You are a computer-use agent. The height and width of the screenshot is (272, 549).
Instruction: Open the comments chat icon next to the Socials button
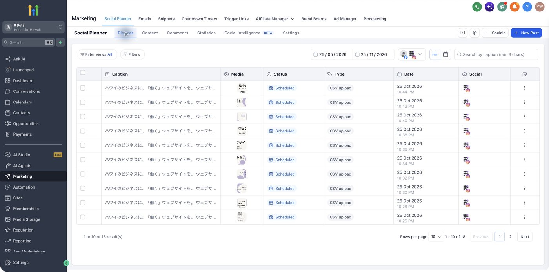[x=463, y=33]
